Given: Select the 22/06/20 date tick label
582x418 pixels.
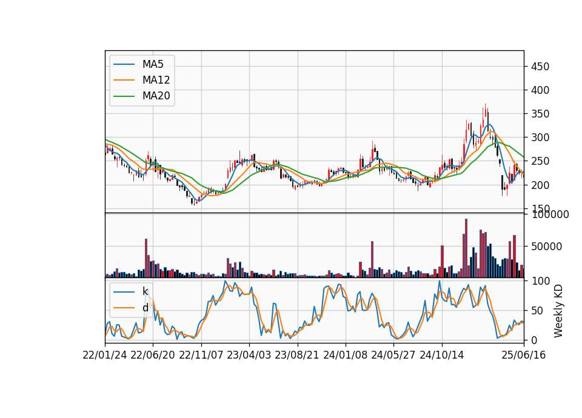Looking at the screenshot, I should (153, 355).
